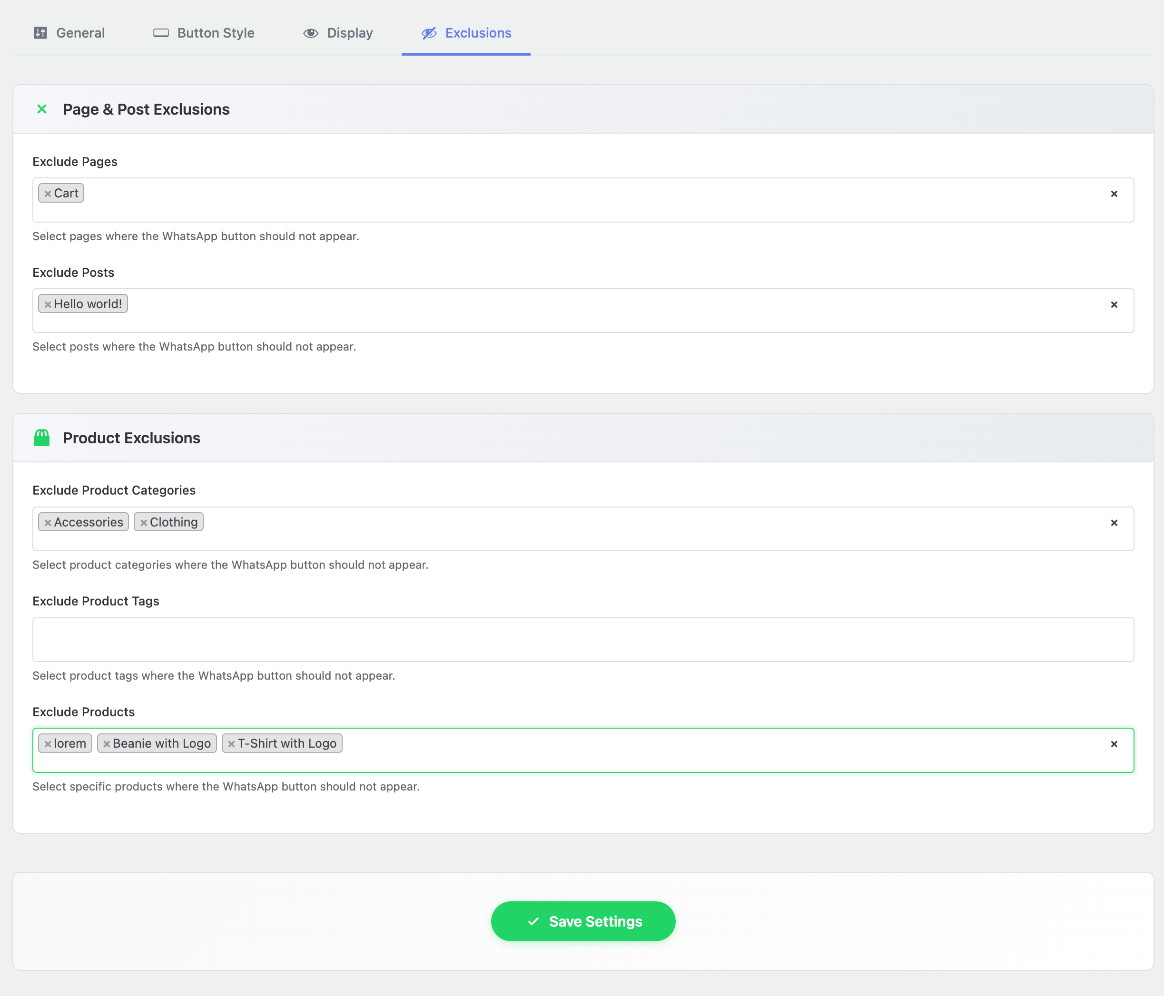
Task: Clear all excluded products
Action: pos(1114,744)
